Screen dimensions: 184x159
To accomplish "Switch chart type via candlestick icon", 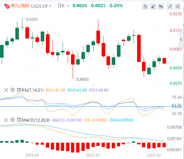I will pyautogui.click(x=161, y=7).
